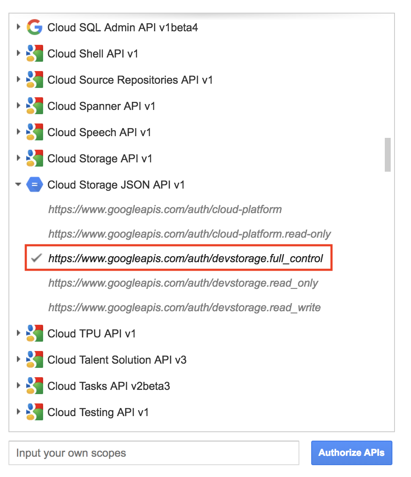Select the auth/cloud-platform scope link
The height and width of the screenshot is (477, 411).
pos(165,209)
